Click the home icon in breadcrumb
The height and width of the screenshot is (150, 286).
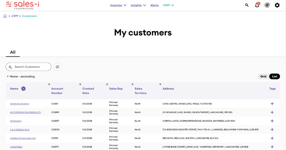tap(5, 16)
